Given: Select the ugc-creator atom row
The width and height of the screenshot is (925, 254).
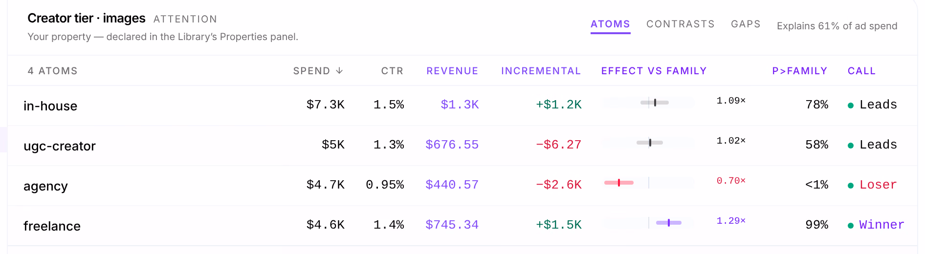Looking at the screenshot, I should click(x=462, y=146).
